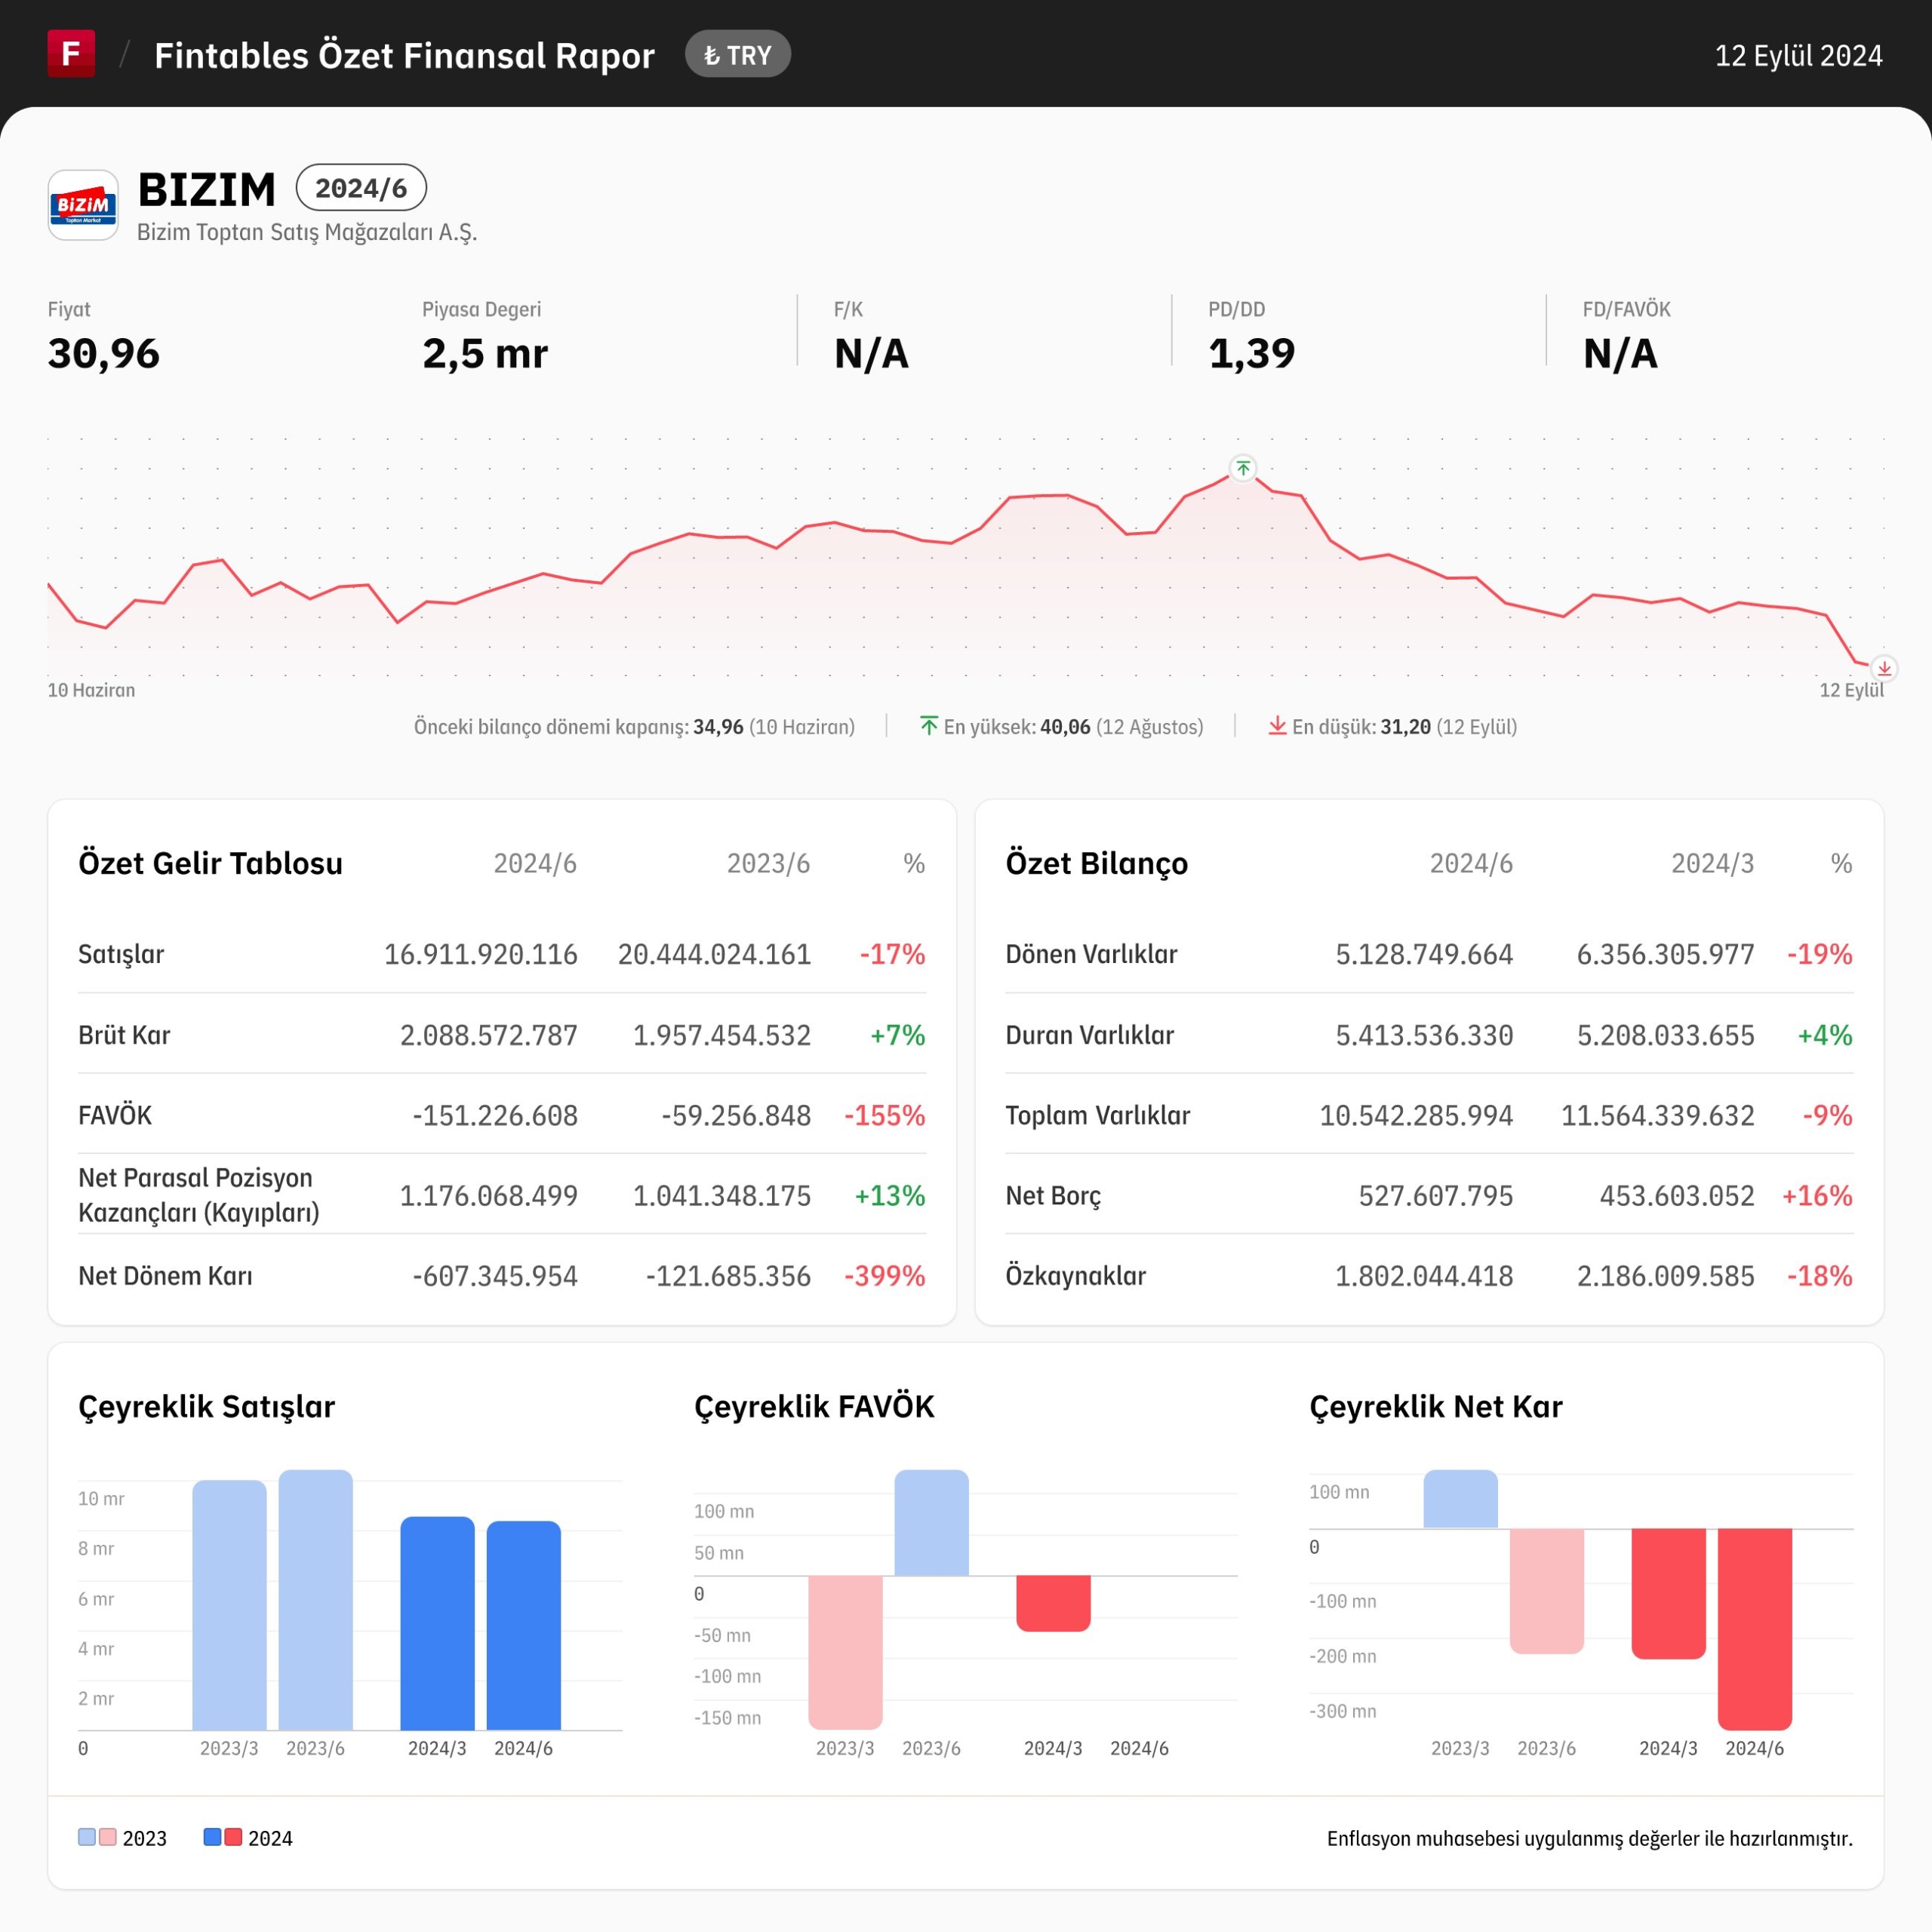Click the red down arrow beside En düşük
The height and width of the screenshot is (1932, 1932).
(x=1277, y=726)
